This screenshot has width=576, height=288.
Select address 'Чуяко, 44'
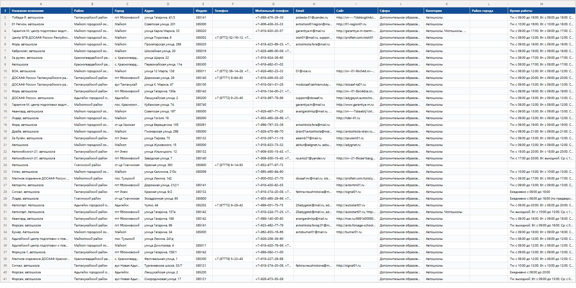(x=168, y=205)
